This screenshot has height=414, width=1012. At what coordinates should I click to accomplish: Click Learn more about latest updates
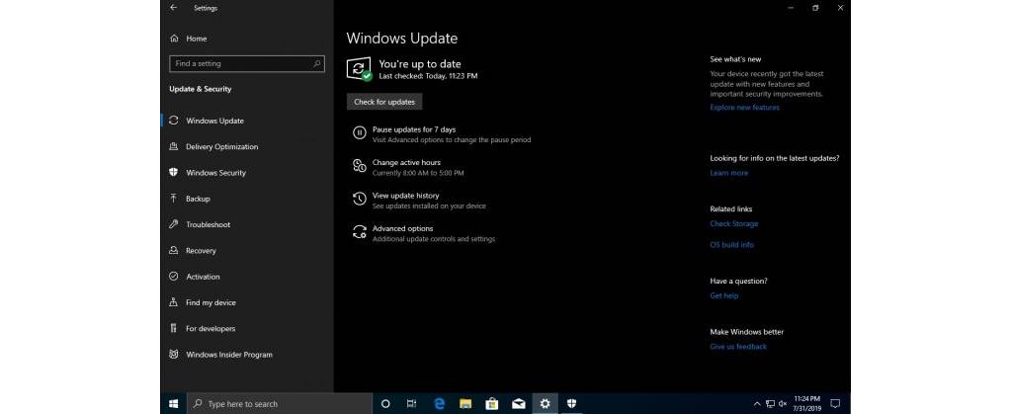point(728,174)
